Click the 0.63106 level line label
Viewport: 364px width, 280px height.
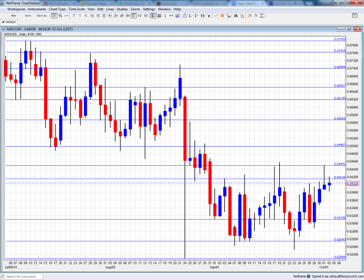[340, 217]
